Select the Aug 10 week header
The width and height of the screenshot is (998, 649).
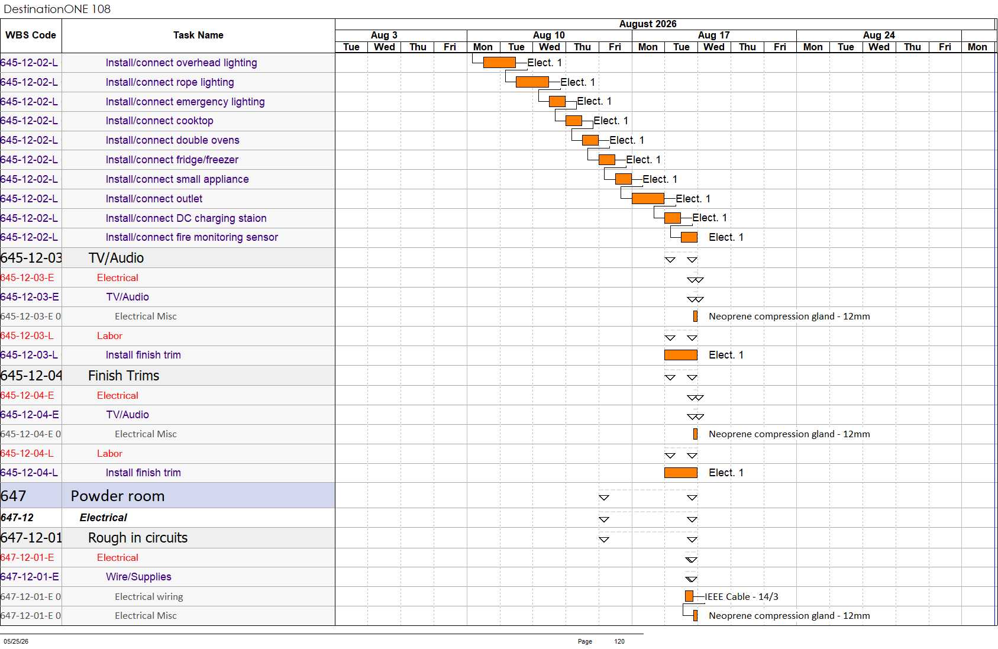coord(549,35)
